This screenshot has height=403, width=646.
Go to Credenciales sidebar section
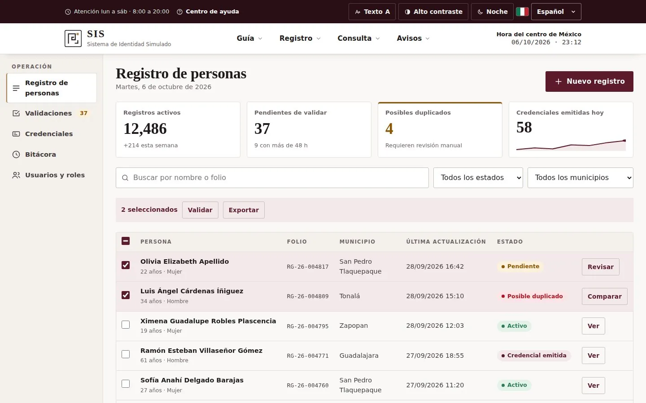click(52, 134)
